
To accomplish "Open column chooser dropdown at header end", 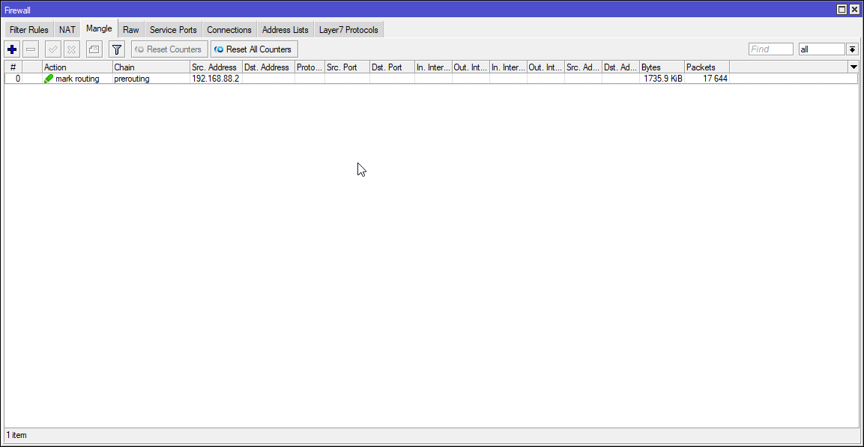I will tap(854, 67).
